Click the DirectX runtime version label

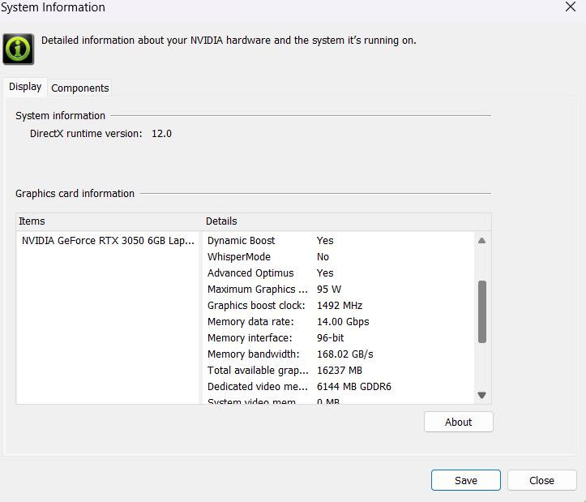[x=86, y=134]
